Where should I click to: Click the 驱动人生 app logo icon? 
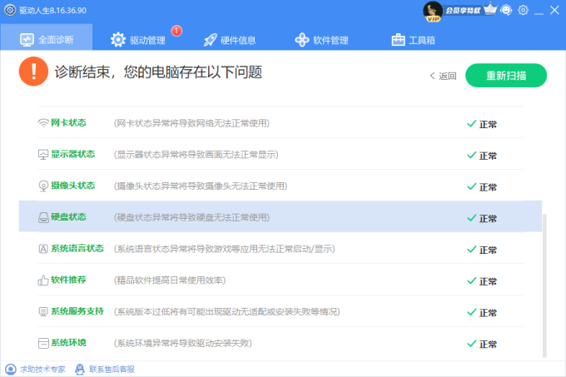point(10,10)
